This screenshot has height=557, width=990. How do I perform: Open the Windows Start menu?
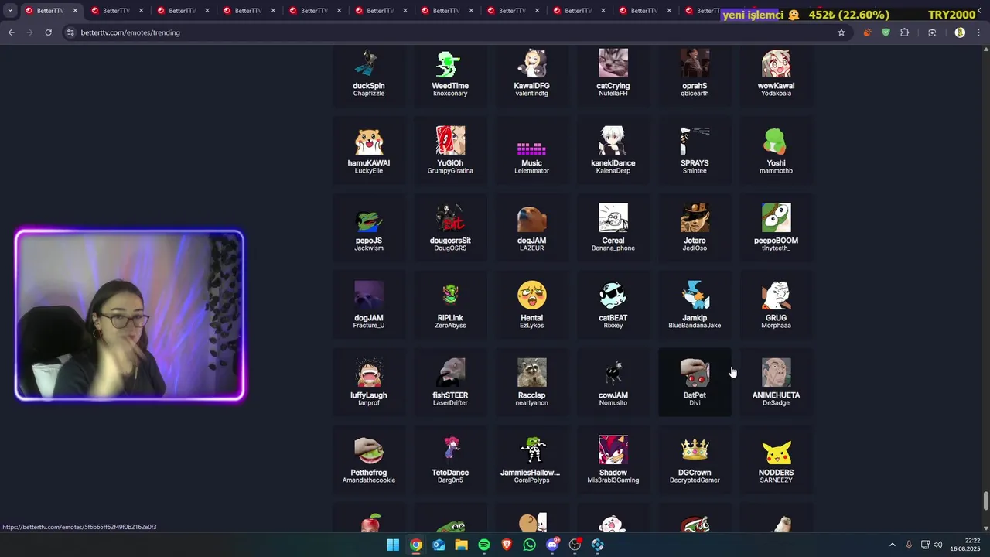coord(393,545)
